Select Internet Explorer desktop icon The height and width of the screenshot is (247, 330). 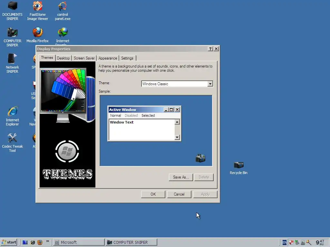12,116
